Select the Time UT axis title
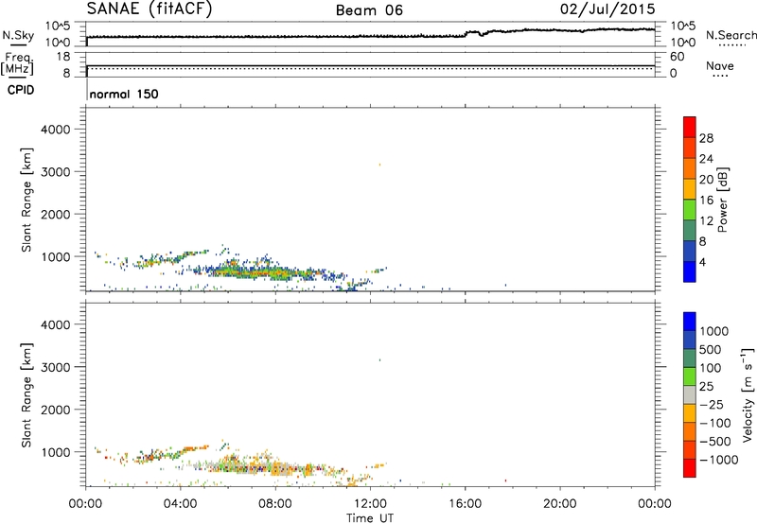This screenshot has width=757, height=524. pos(370,518)
